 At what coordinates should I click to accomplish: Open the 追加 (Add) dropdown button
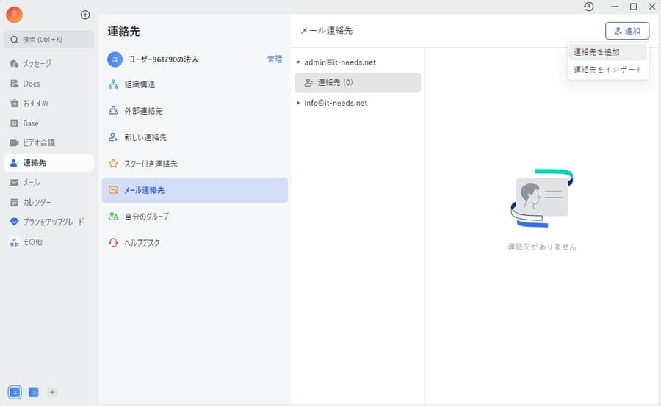tap(626, 31)
